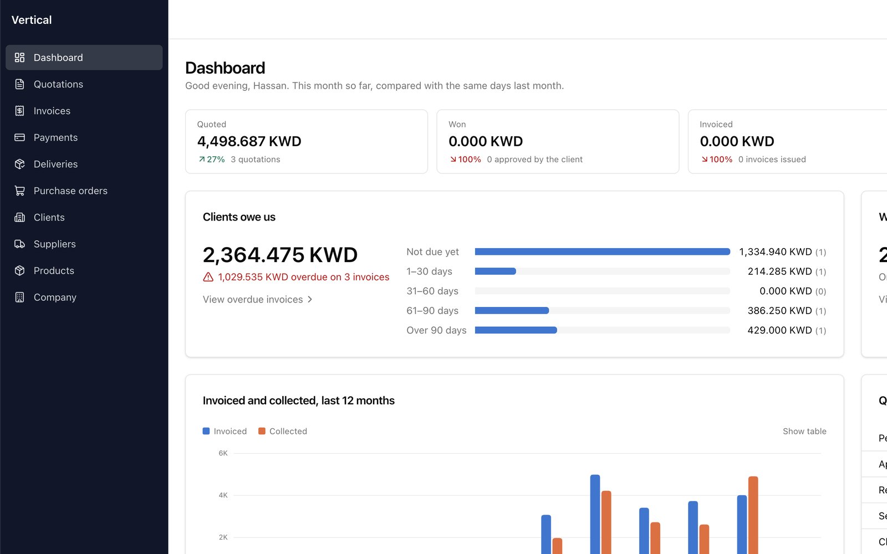Click the Payments credit card icon
Image resolution: width=887 pixels, height=554 pixels.
pos(19,137)
